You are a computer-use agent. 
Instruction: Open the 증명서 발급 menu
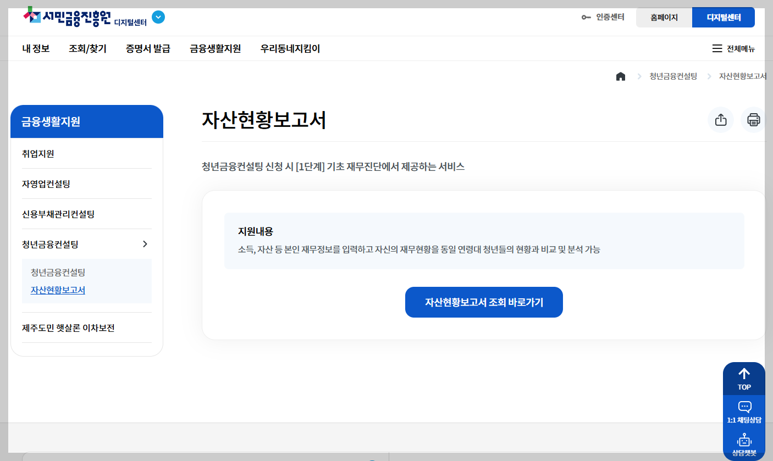pos(147,48)
